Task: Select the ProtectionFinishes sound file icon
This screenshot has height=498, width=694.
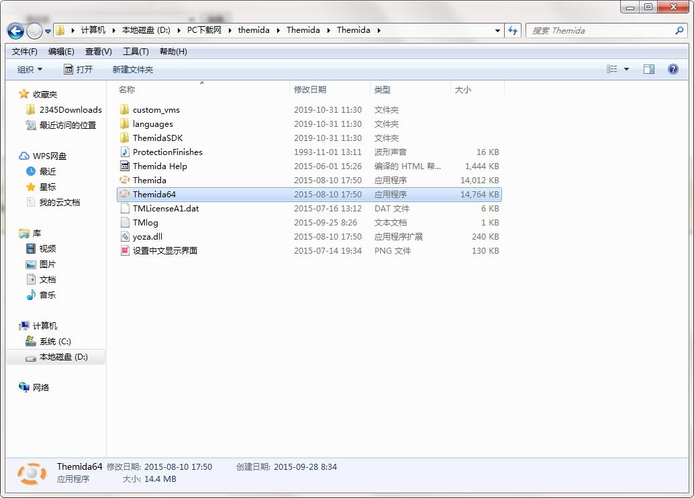Action: click(x=125, y=152)
